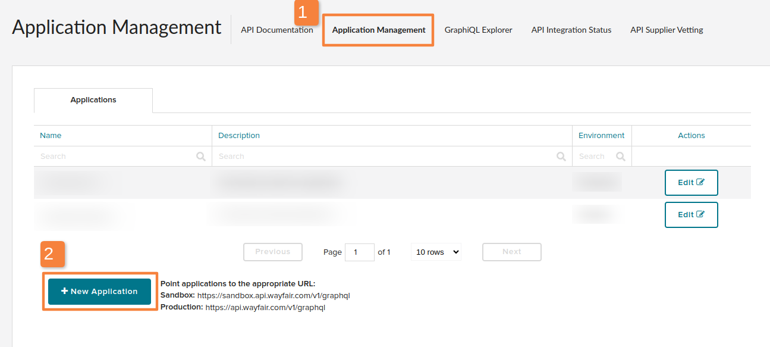The height and width of the screenshot is (347, 770).
Task: Switch to the GraphiQL Explorer tab
Action: pos(478,30)
